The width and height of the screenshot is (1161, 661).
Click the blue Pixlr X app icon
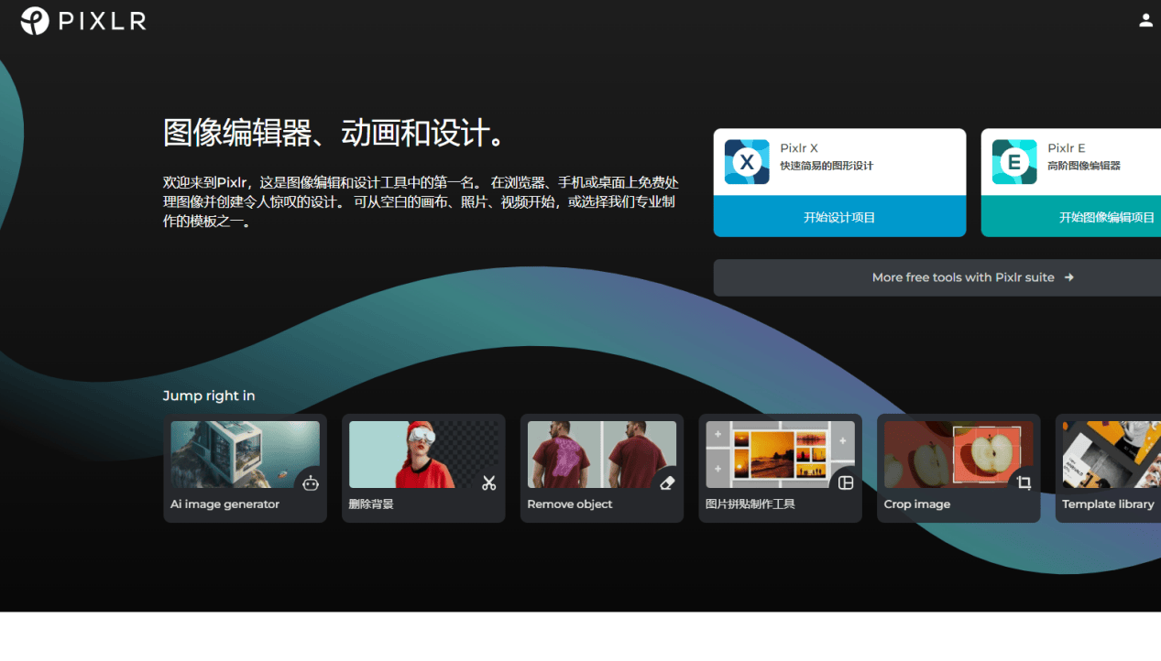746,161
